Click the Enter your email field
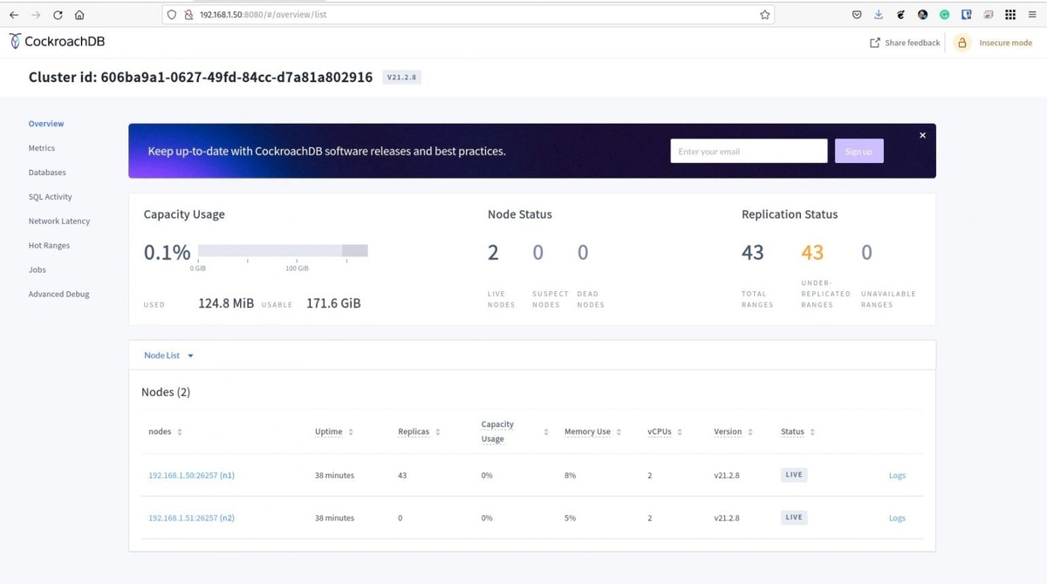 (x=748, y=151)
